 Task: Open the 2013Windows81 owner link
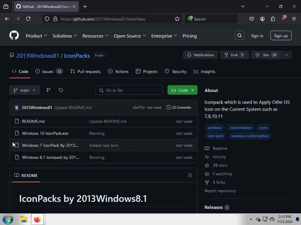38,56
